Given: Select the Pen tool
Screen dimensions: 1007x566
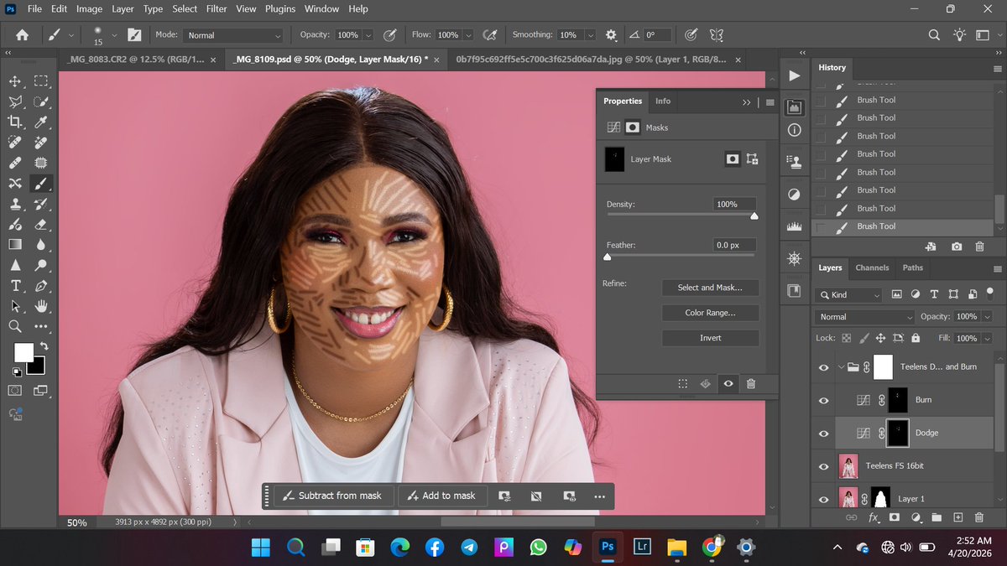Looking at the screenshot, I should pos(41,285).
